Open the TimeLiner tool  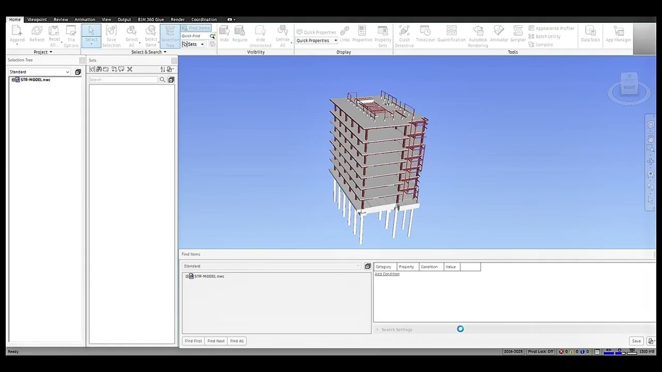[x=425, y=35]
